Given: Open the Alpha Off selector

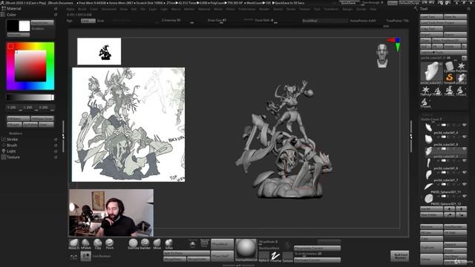Looking at the screenshot, I should [x=264, y=257].
